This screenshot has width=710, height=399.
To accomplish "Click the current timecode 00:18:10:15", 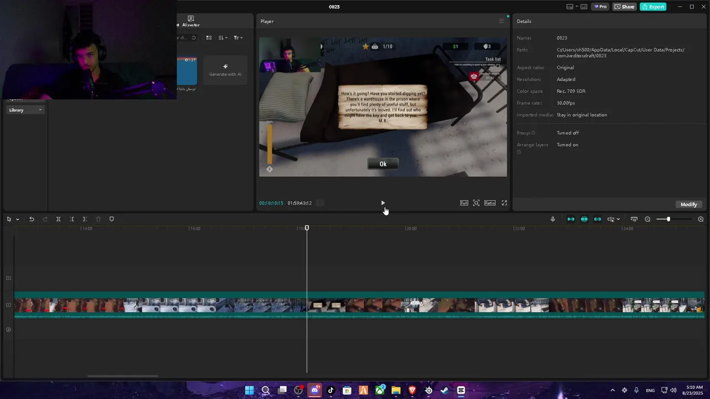I will [x=271, y=203].
